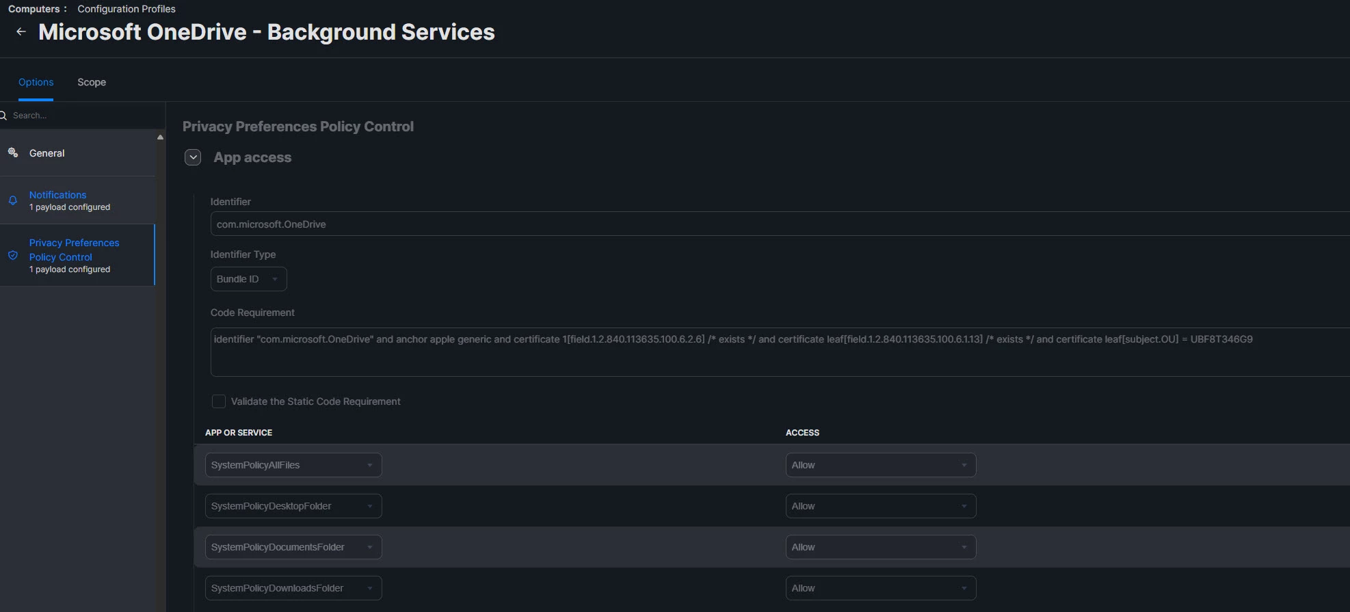The height and width of the screenshot is (612, 1350).
Task: Switch to the Options tab
Action: point(36,82)
